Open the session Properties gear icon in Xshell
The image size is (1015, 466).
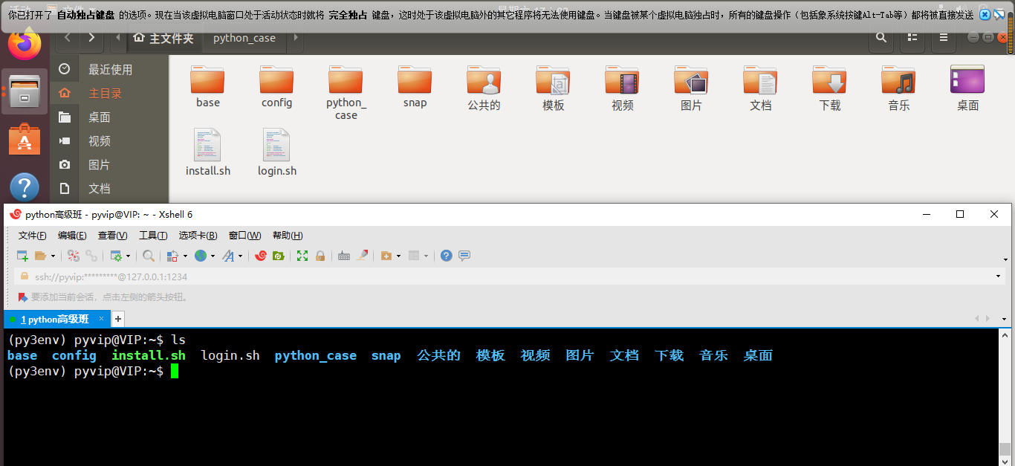click(116, 256)
